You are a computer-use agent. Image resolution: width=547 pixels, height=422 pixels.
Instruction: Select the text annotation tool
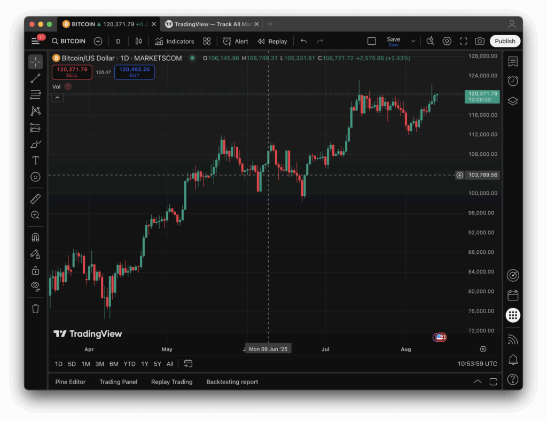(x=36, y=160)
